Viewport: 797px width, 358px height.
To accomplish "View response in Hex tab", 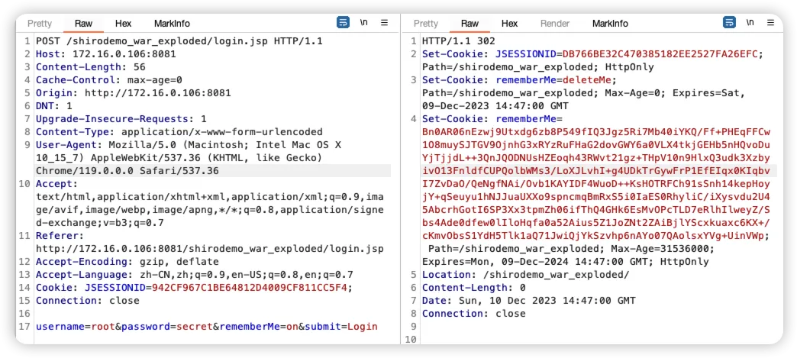I will pyautogui.click(x=509, y=24).
